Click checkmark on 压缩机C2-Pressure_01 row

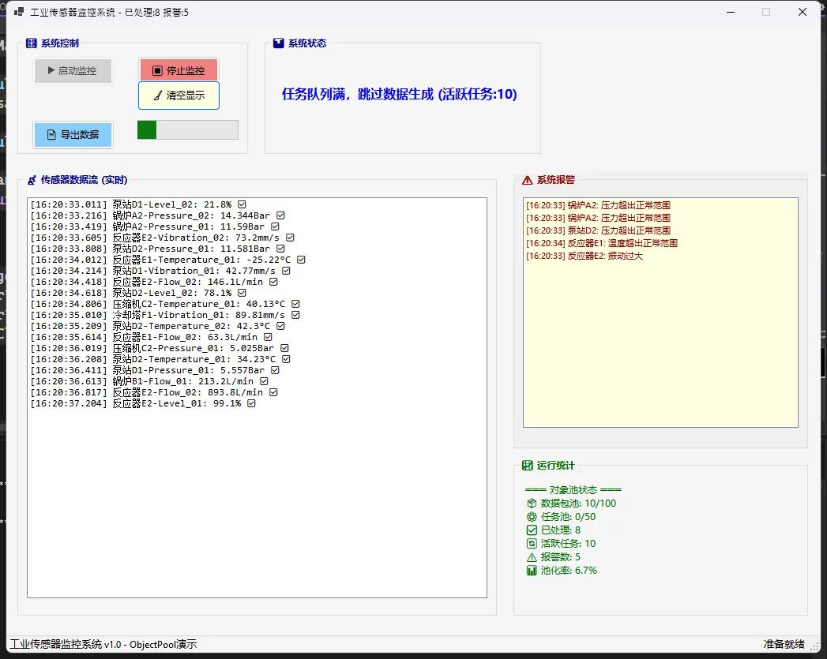[x=285, y=348]
